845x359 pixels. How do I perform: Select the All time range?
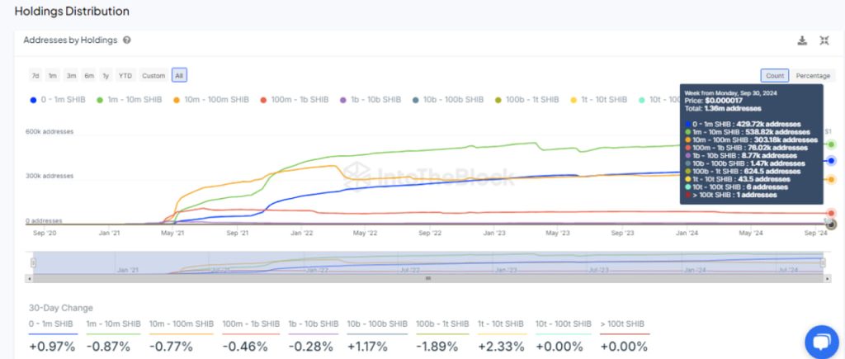tap(179, 76)
